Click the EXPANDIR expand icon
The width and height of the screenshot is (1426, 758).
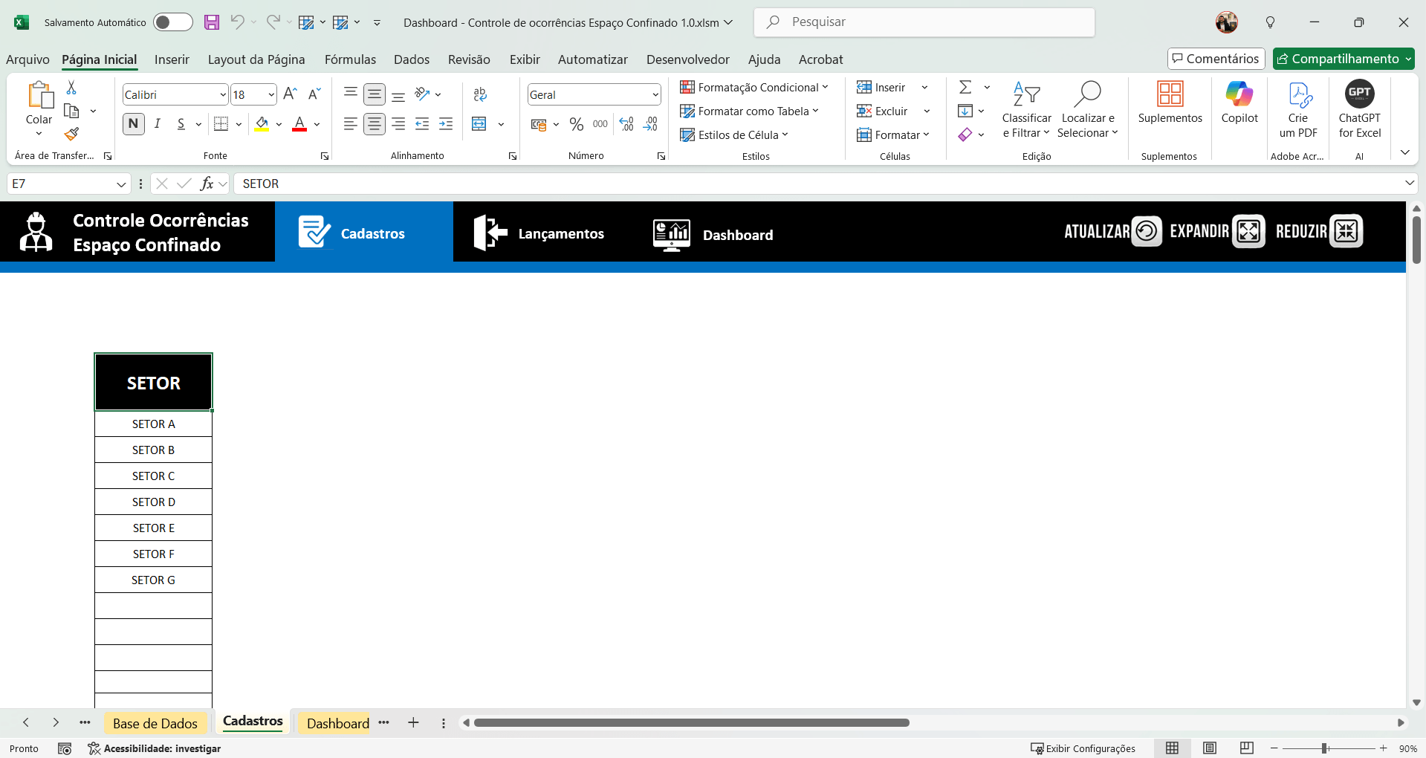[1248, 231]
